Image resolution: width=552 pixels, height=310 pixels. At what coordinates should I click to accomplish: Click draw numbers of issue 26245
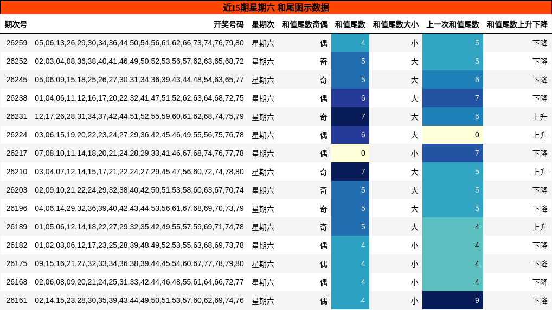(x=139, y=80)
